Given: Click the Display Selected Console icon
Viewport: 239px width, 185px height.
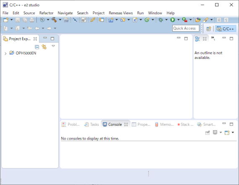Looking at the screenshot, I should [x=215, y=132].
